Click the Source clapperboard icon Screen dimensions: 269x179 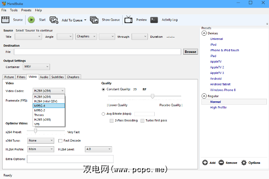(x=6, y=20)
